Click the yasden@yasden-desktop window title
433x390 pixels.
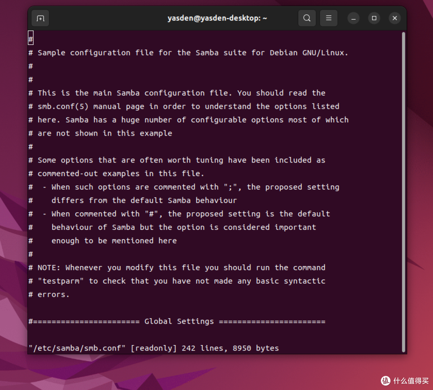217,18
